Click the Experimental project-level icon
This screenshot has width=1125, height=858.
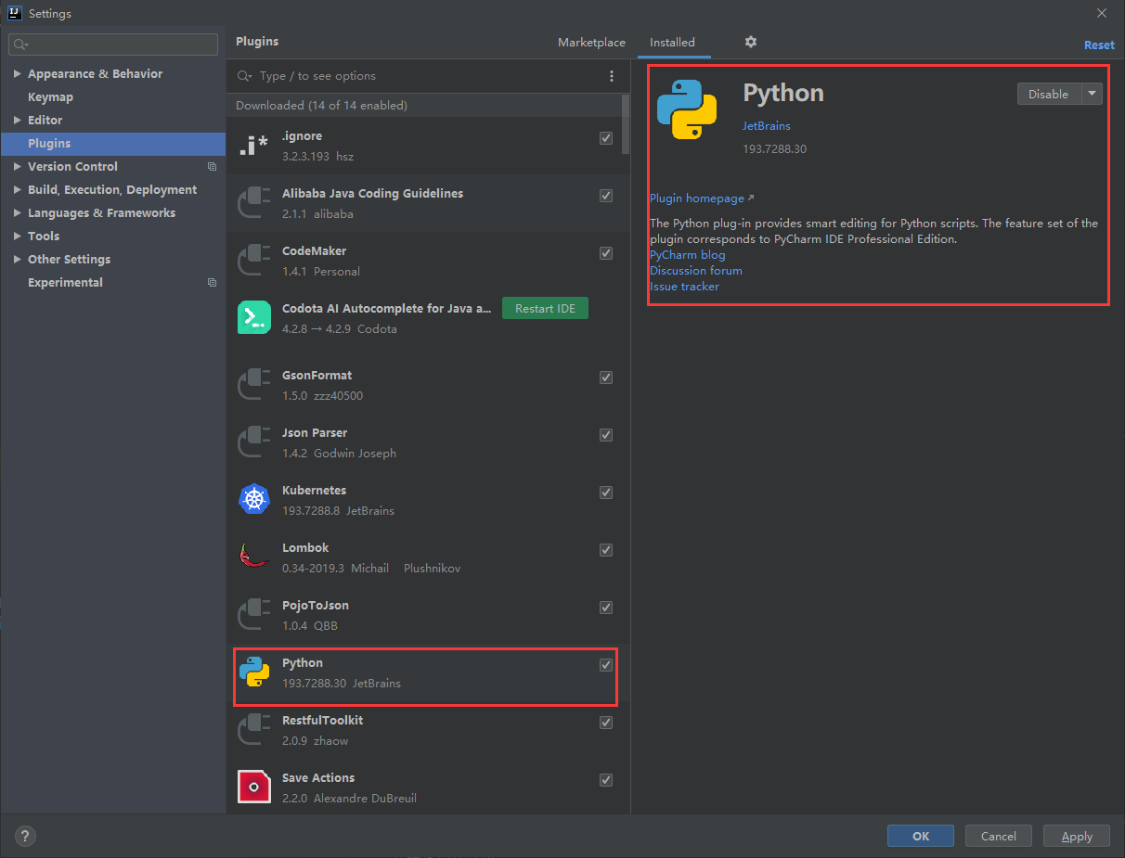pos(212,283)
